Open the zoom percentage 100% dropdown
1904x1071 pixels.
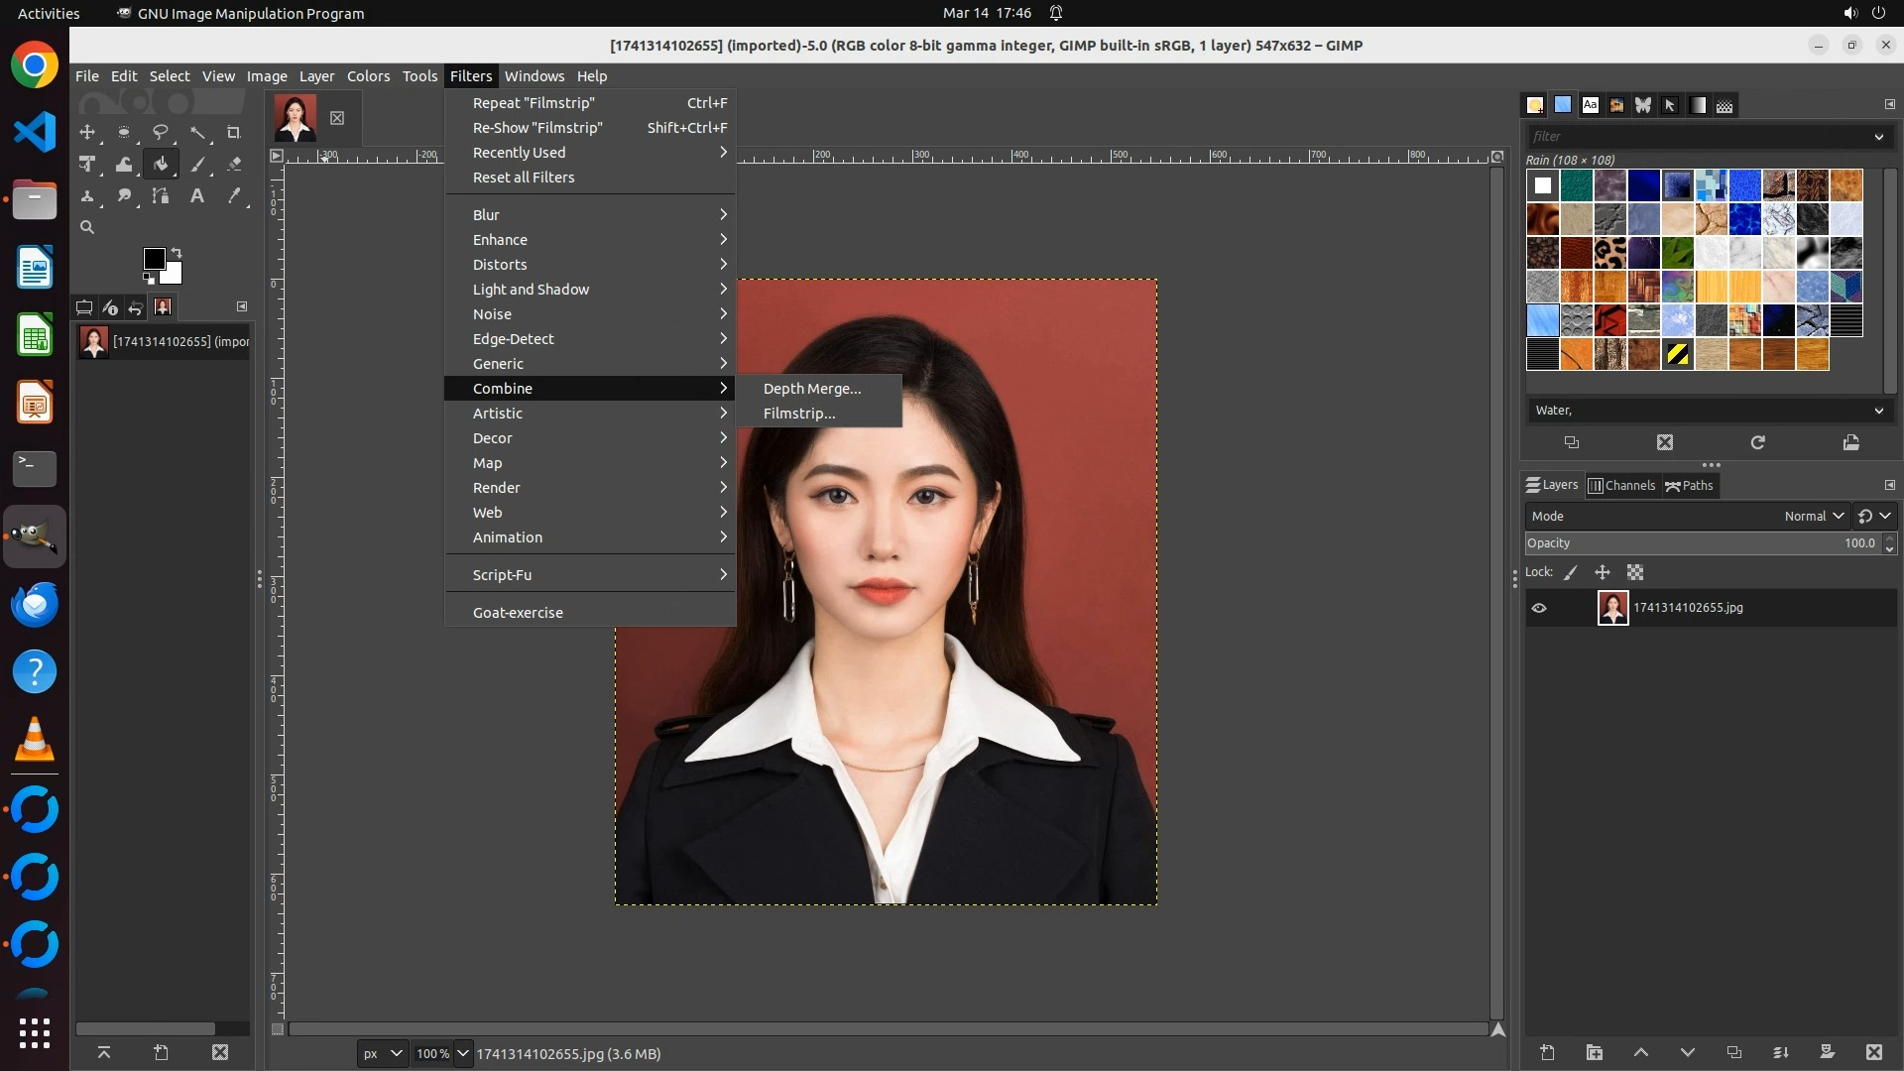coord(462,1053)
